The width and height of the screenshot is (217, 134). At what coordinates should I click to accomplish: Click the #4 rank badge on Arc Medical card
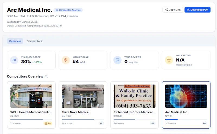pyautogui.click(x=204, y=123)
